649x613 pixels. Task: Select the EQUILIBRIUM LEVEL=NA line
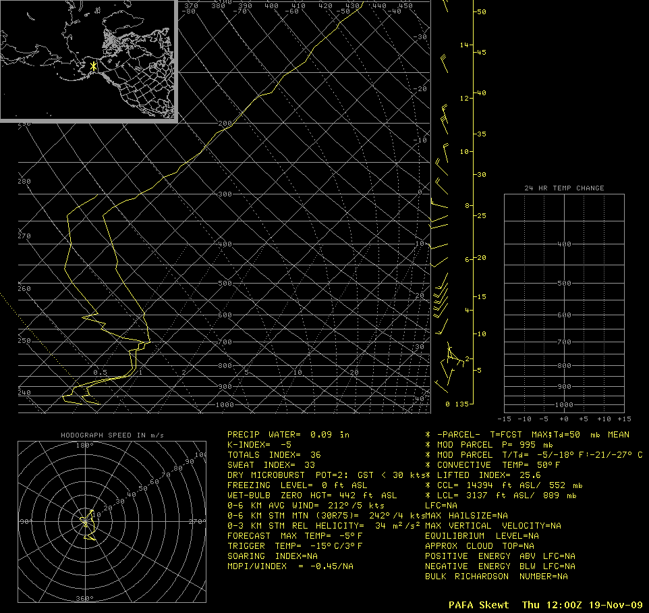482,536
